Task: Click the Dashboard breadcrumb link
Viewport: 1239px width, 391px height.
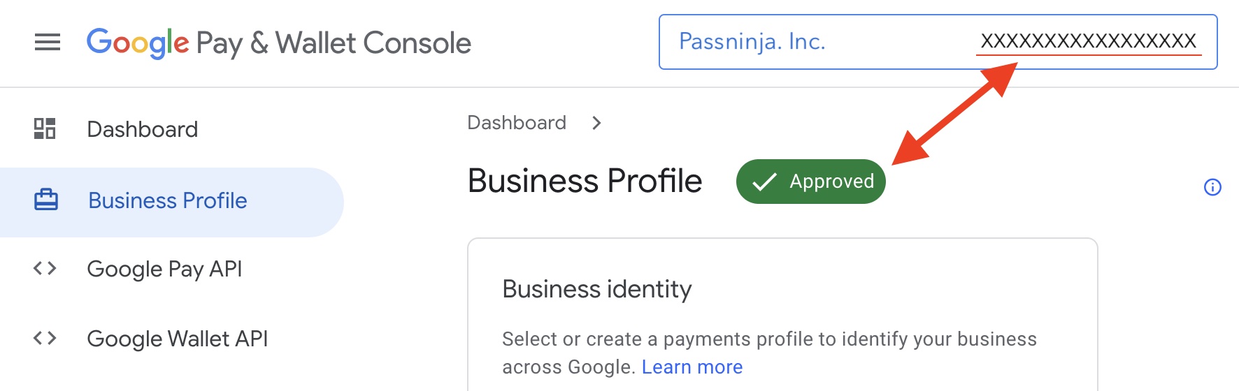Action: 516,123
